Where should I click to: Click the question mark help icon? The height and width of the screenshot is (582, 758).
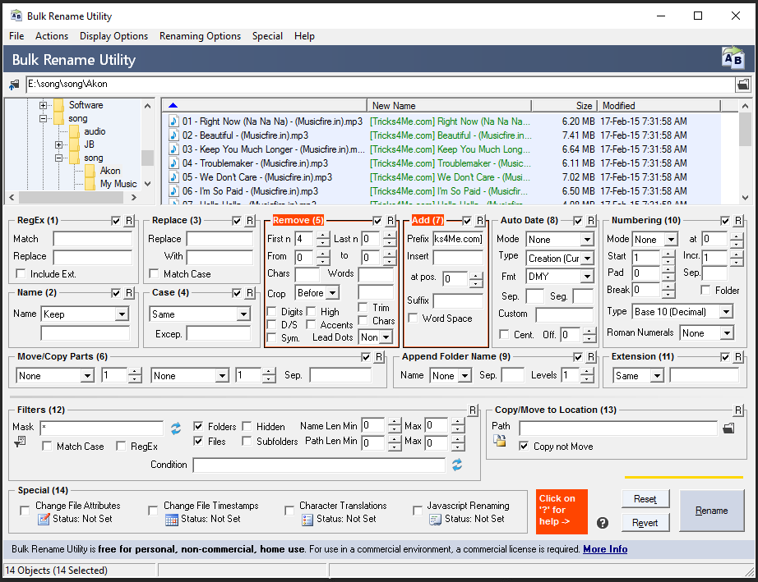pyautogui.click(x=603, y=523)
